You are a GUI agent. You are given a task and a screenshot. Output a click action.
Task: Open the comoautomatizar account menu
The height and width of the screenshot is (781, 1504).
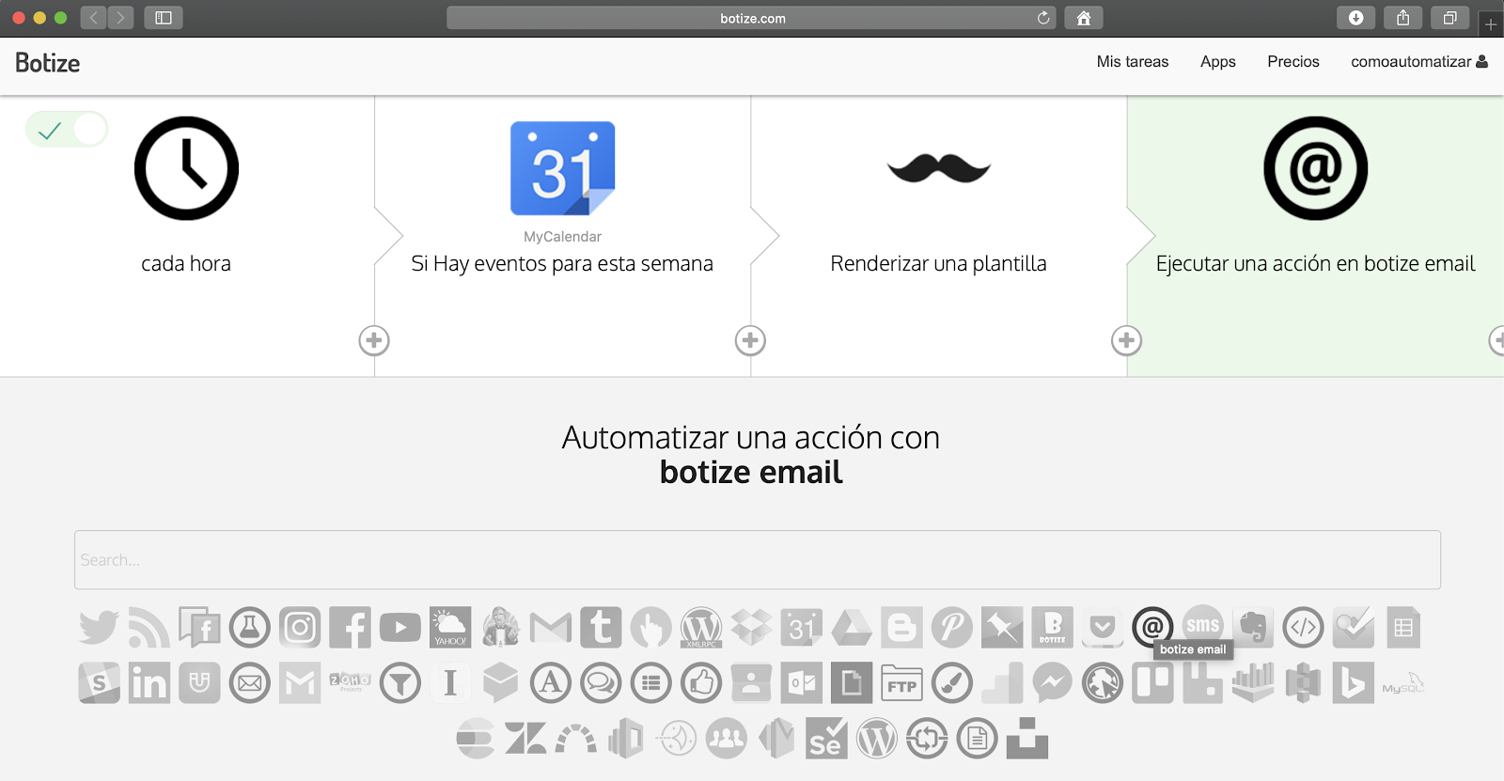(x=1419, y=62)
